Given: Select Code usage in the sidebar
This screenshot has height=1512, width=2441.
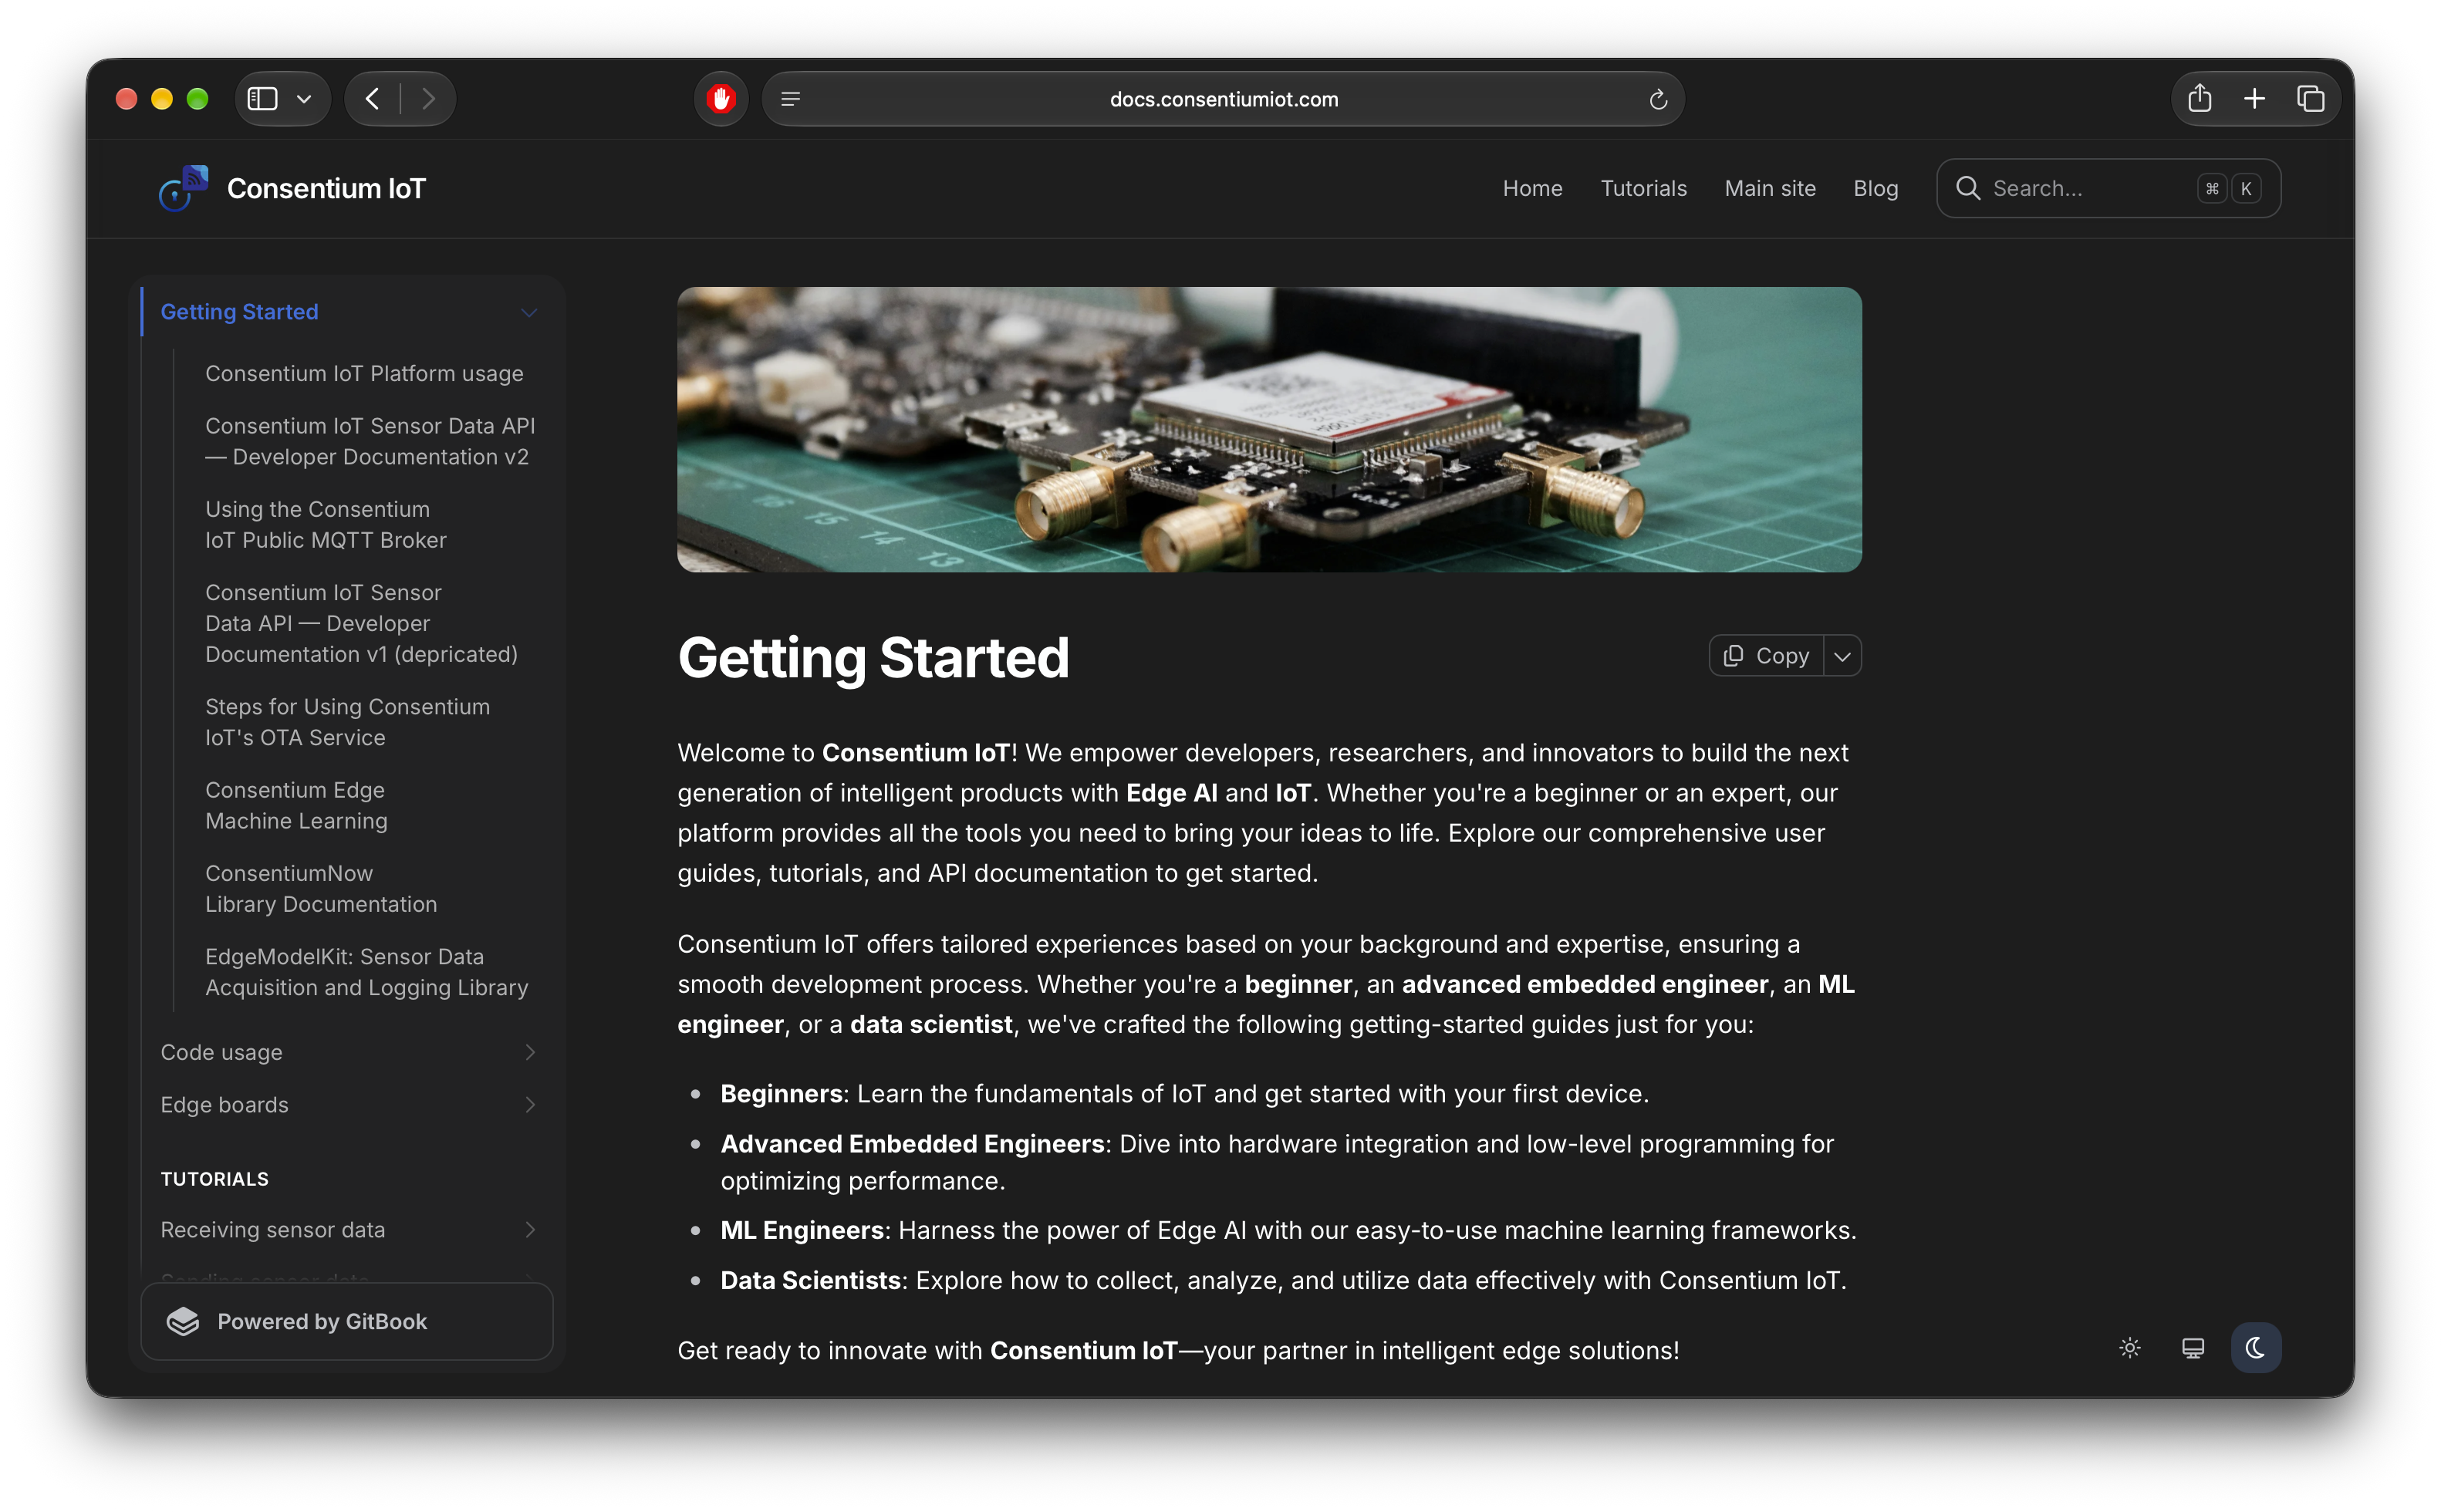Looking at the screenshot, I should pos(221,1052).
